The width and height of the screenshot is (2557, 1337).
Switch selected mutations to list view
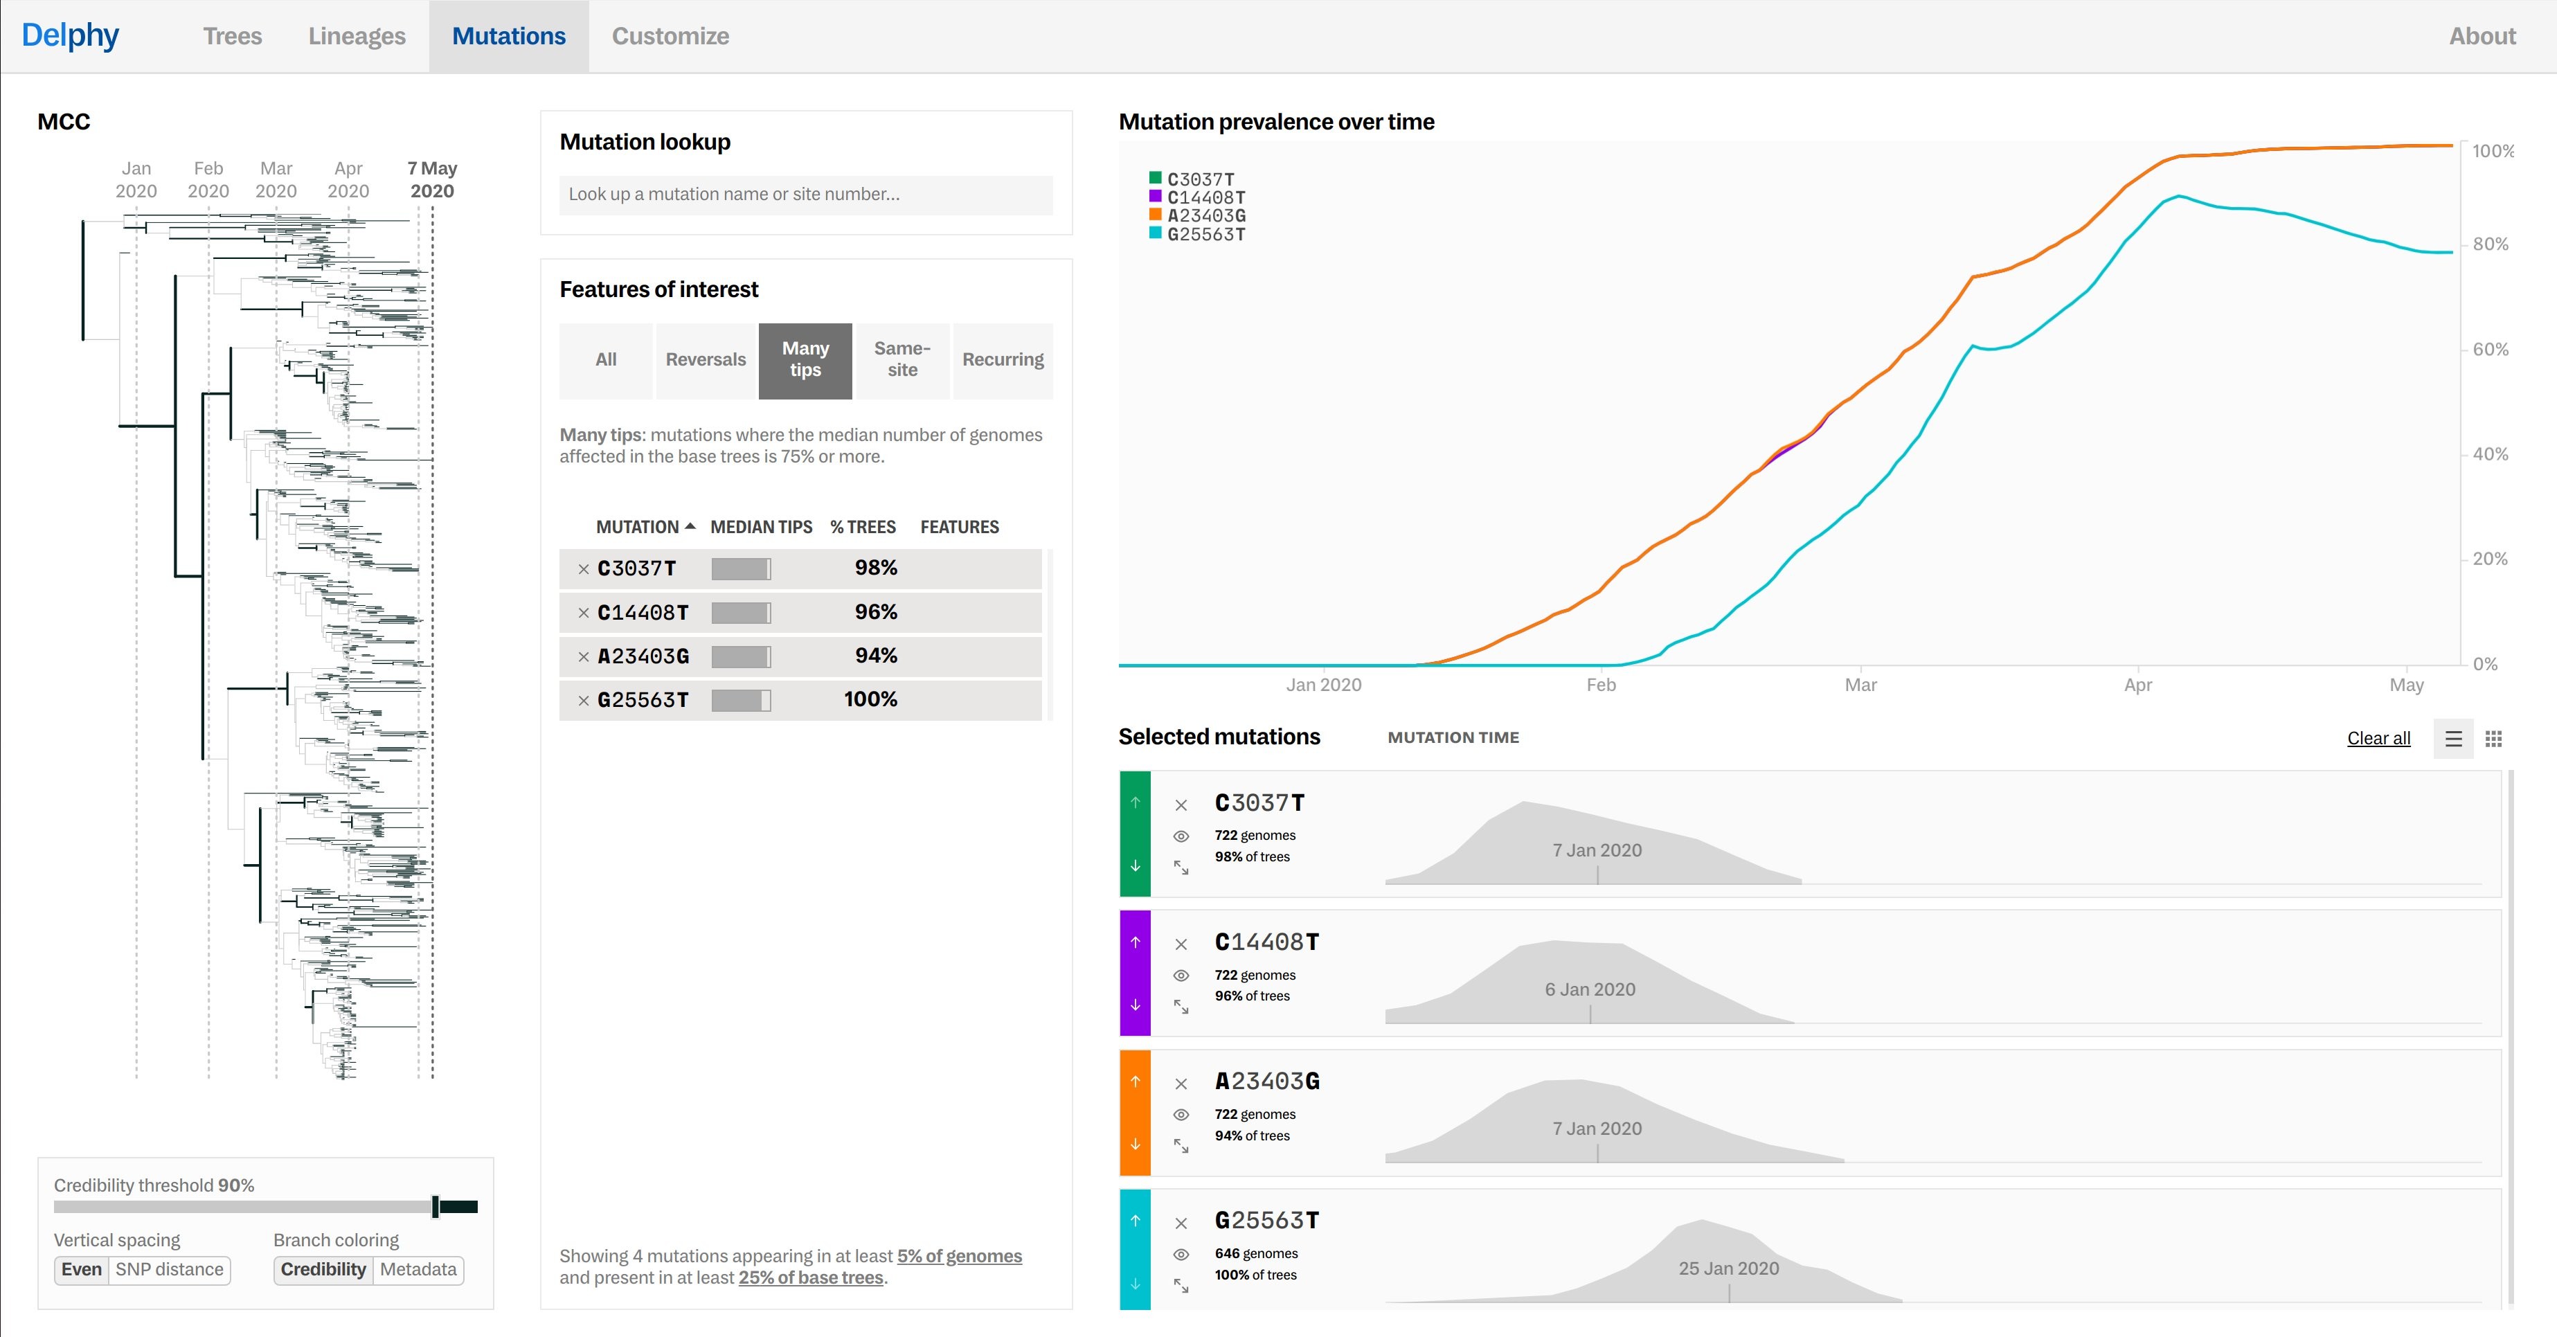[2452, 739]
